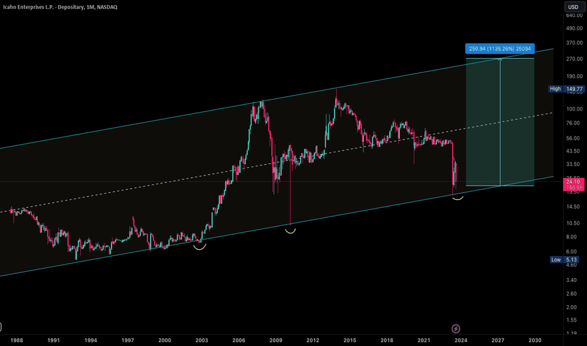The image size is (587, 346).
Task: Click the 2006 label on time axis
Action: click(x=239, y=340)
